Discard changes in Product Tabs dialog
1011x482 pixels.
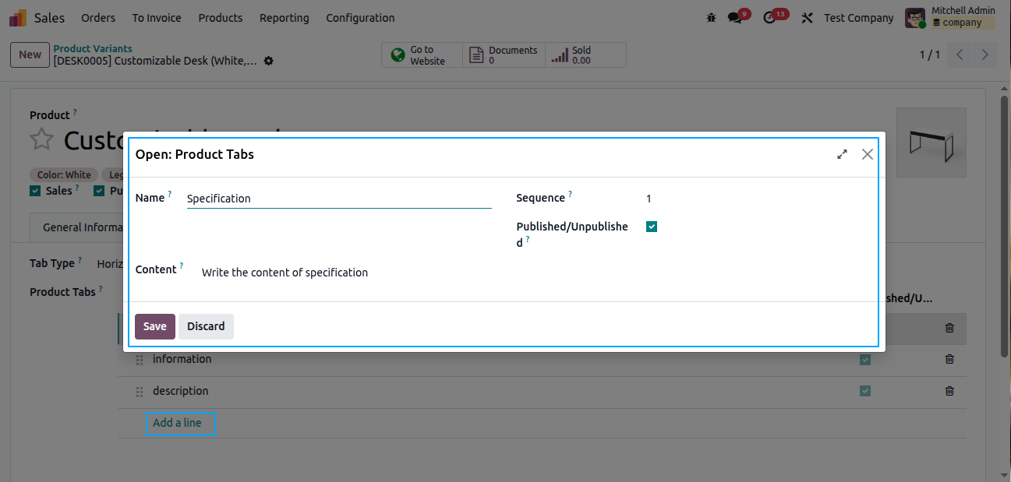tap(206, 326)
